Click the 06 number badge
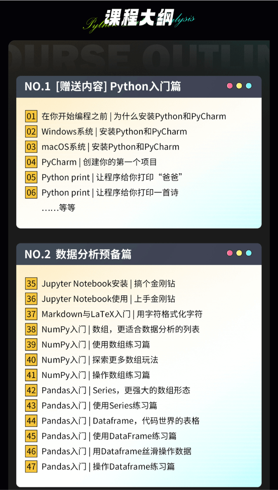The height and width of the screenshot is (490, 278). pos(31,193)
